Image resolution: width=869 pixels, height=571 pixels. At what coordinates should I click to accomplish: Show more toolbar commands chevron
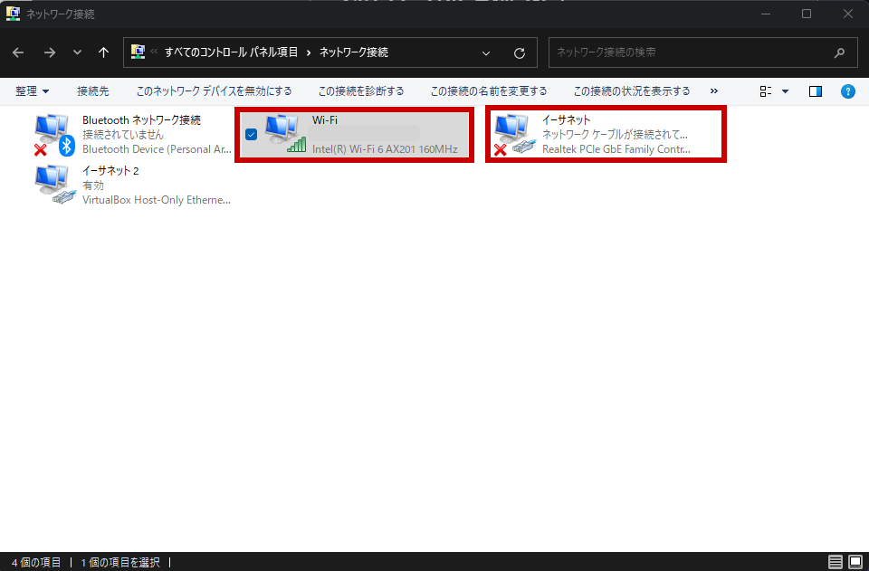click(x=713, y=91)
